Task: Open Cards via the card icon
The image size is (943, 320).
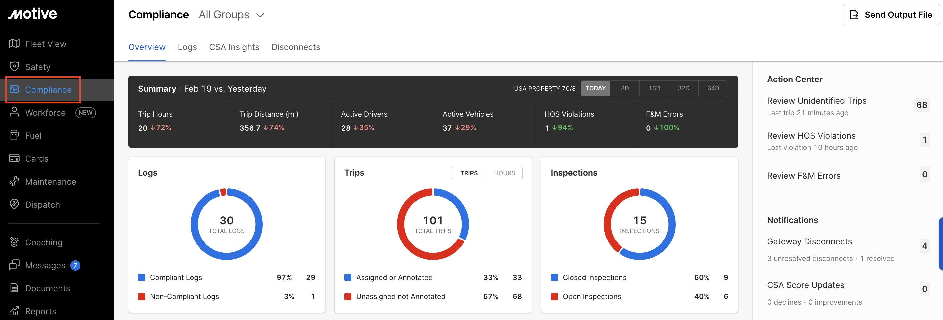Action: coord(14,158)
